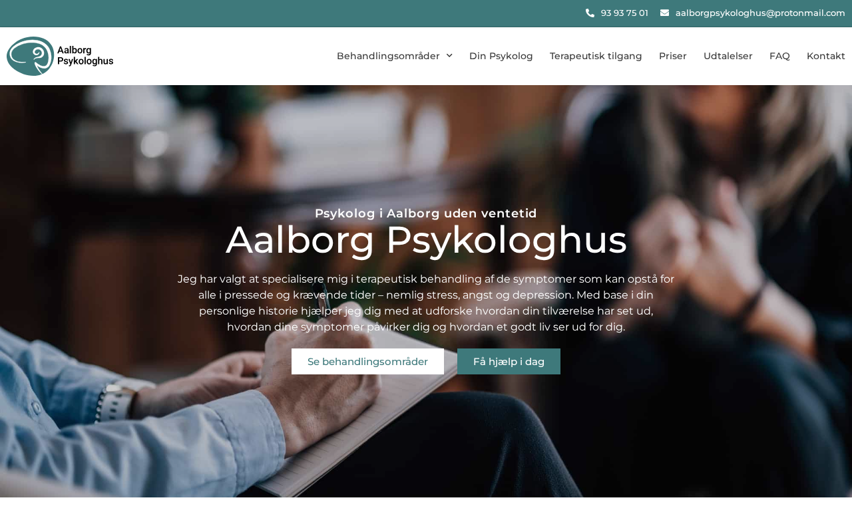Image resolution: width=852 pixels, height=532 pixels.
Task: Click the envelope icon beside email address
Action: tap(664, 13)
